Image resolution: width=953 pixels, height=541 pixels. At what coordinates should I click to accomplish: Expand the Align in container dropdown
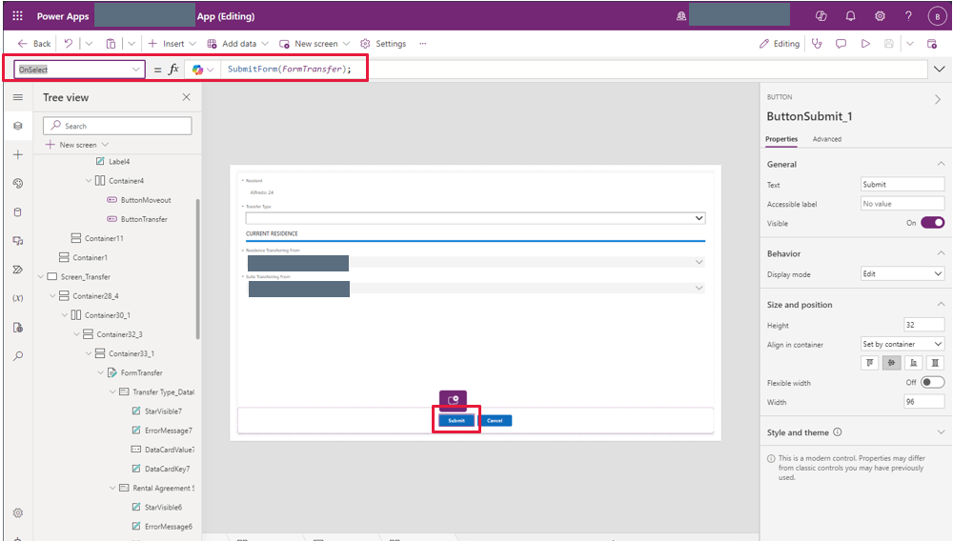point(902,344)
